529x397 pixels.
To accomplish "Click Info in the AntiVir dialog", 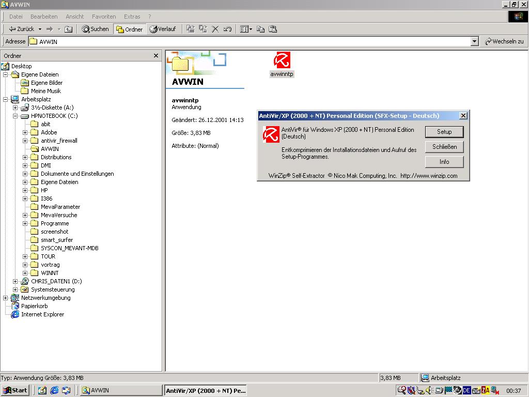I will pyautogui.click(x=444, y=162).
